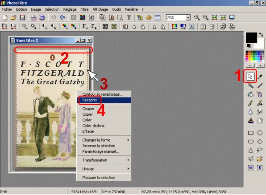Save the image with the floppy disk icon
This screenshot has width=266, height=195.
(22, 17)
